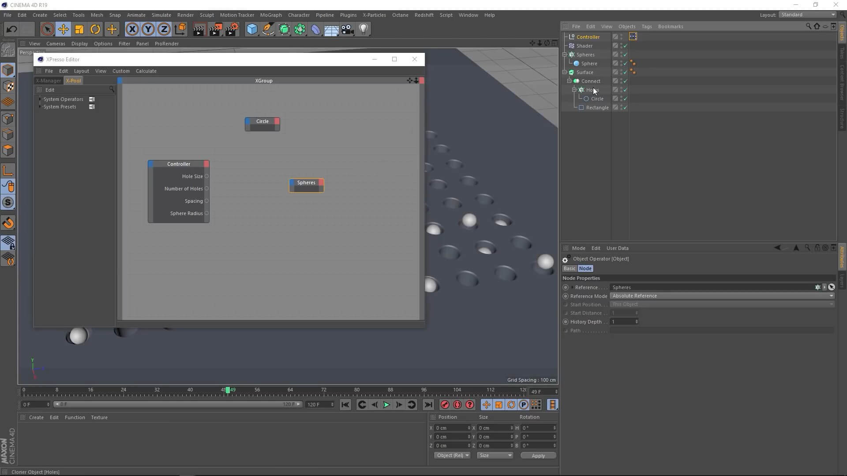Toggle enable checkmark for Rectangle object

coord(626,108)
